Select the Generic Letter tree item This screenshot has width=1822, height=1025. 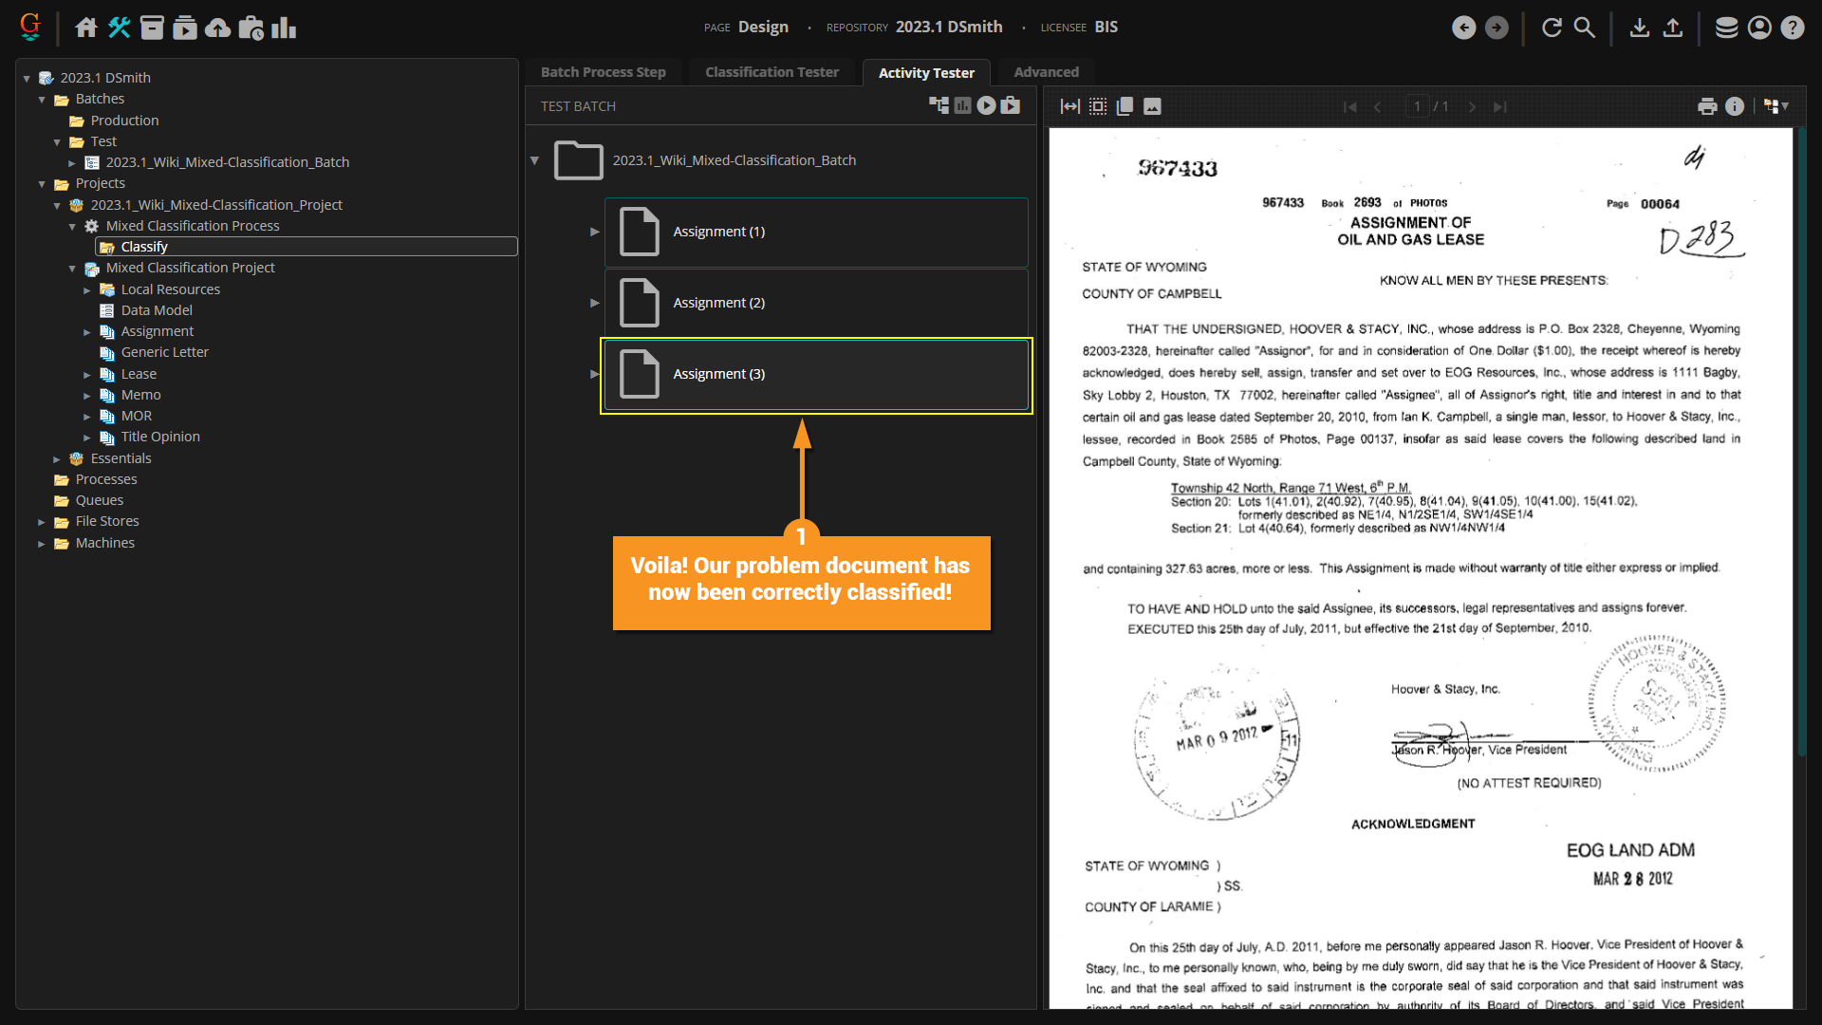pyautogui.click(x=164, y=352)
